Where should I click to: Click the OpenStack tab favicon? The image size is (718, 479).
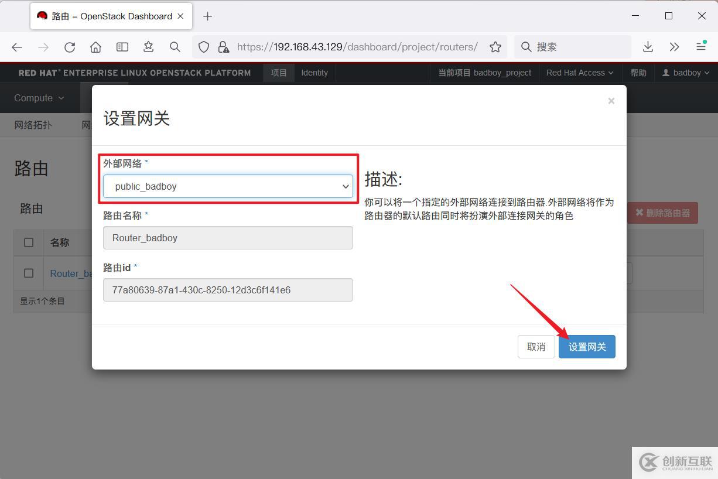[42, 16]
